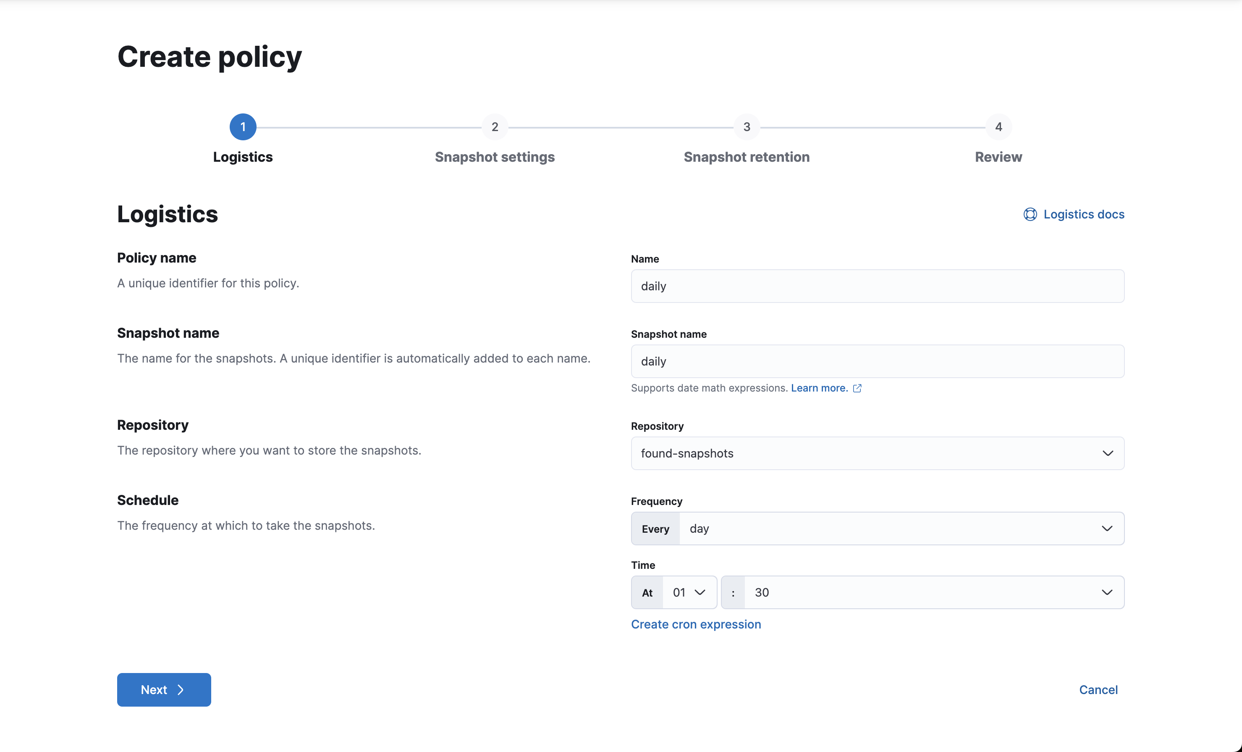Click chevron arrow icon on Next button
1242x752 pixels.
click(x=181, y=690)
